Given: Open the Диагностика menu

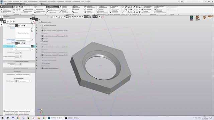Looking at the screenshot, I should [51, 1].
